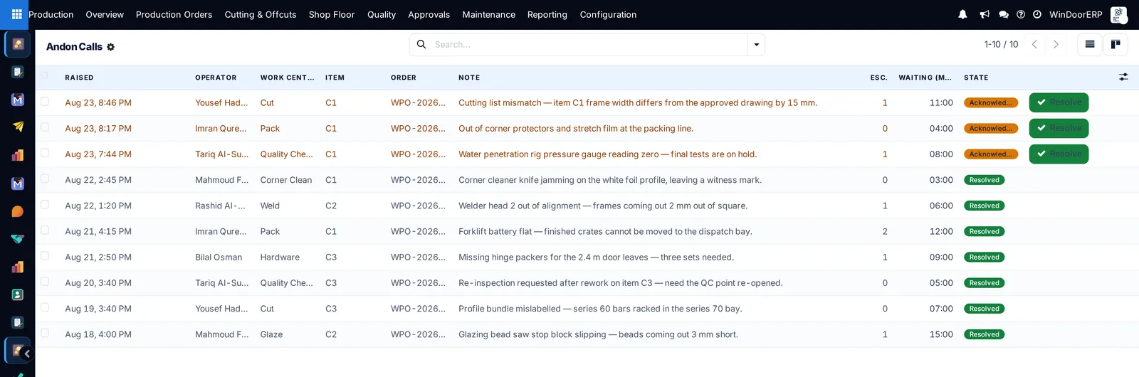Open the Shop Floor menu

click(332, 14)
